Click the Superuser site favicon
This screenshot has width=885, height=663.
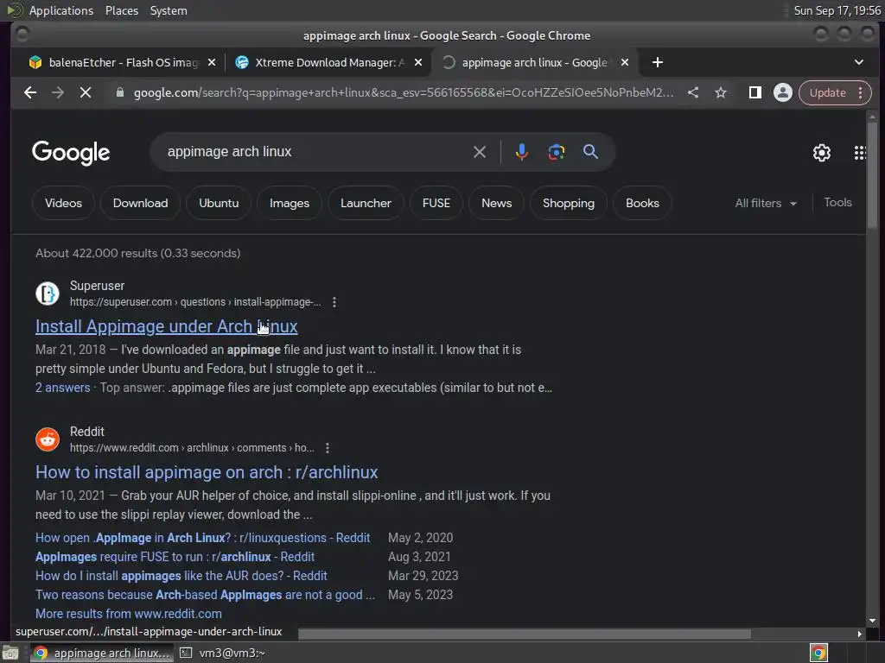pyautogui.click(x=48, y=294)
